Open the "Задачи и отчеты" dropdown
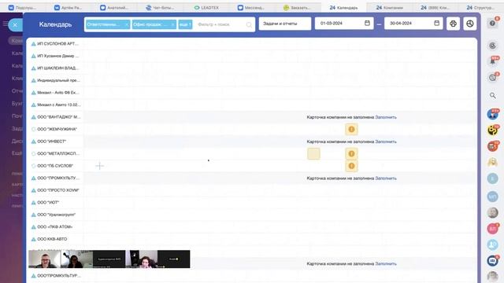Screen dimensions: 504x283 tap(285, 24)
